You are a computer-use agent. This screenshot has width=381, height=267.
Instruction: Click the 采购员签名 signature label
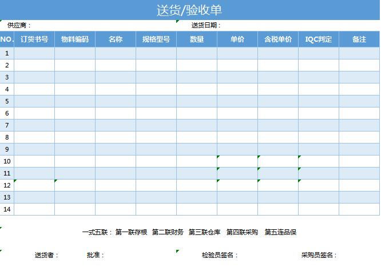click(319, 255)
